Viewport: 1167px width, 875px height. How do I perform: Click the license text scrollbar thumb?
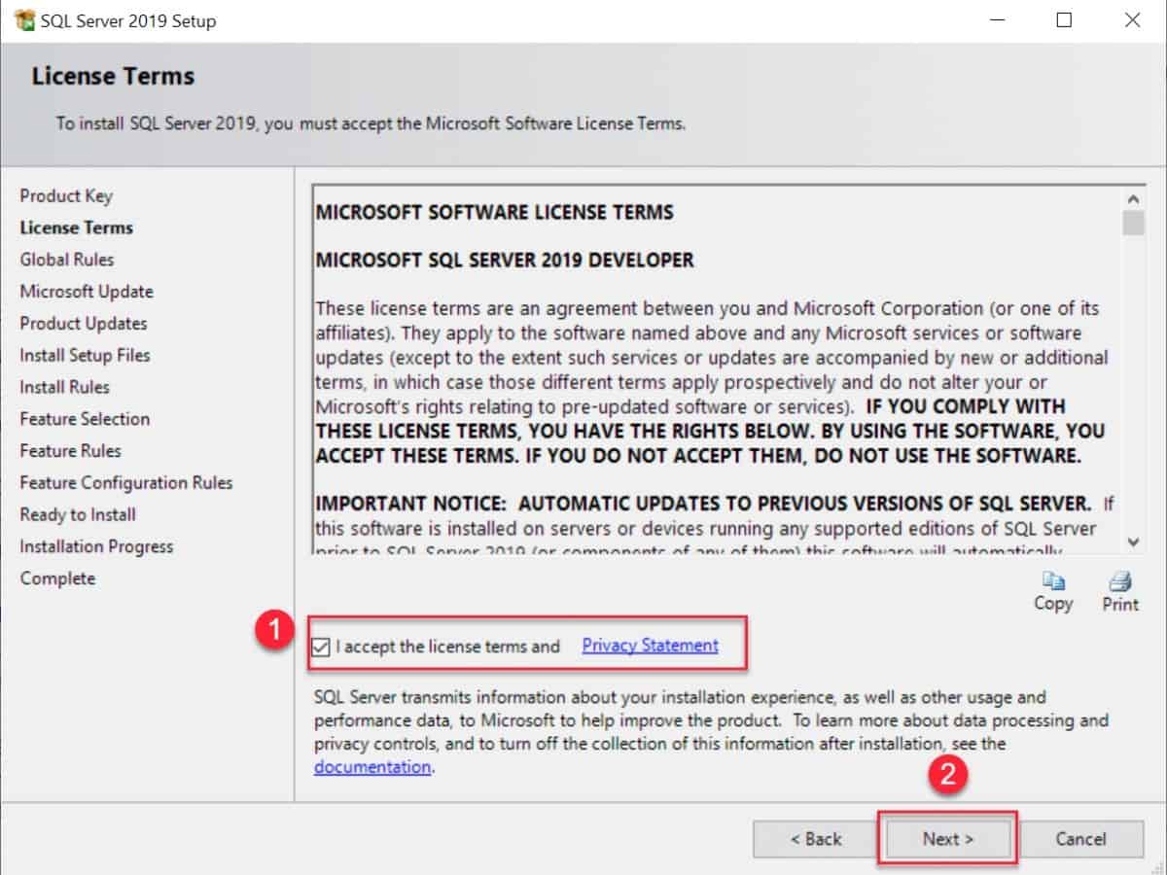1133,223
